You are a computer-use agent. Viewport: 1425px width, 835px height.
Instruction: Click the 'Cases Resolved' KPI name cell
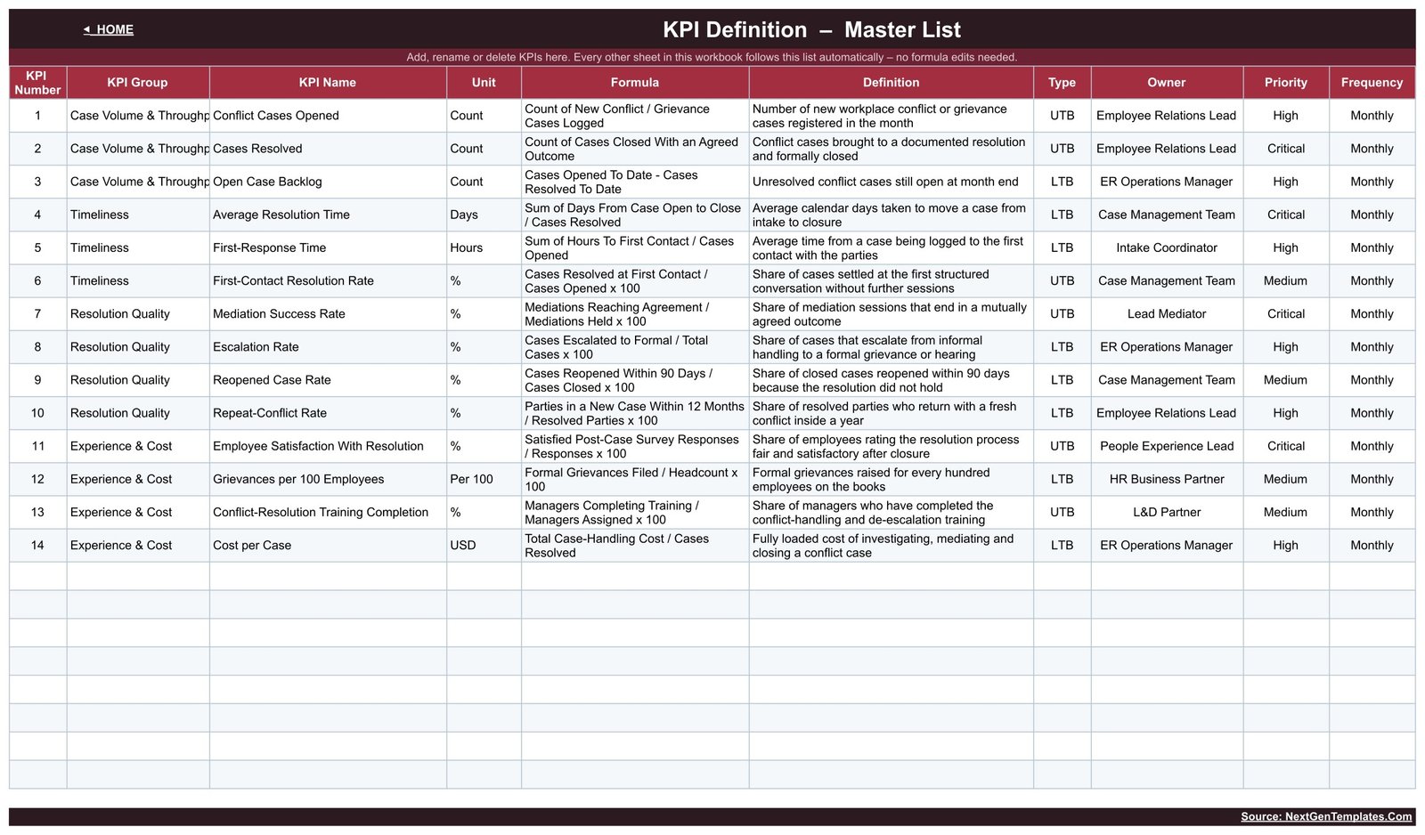click(x=328, y=149)
